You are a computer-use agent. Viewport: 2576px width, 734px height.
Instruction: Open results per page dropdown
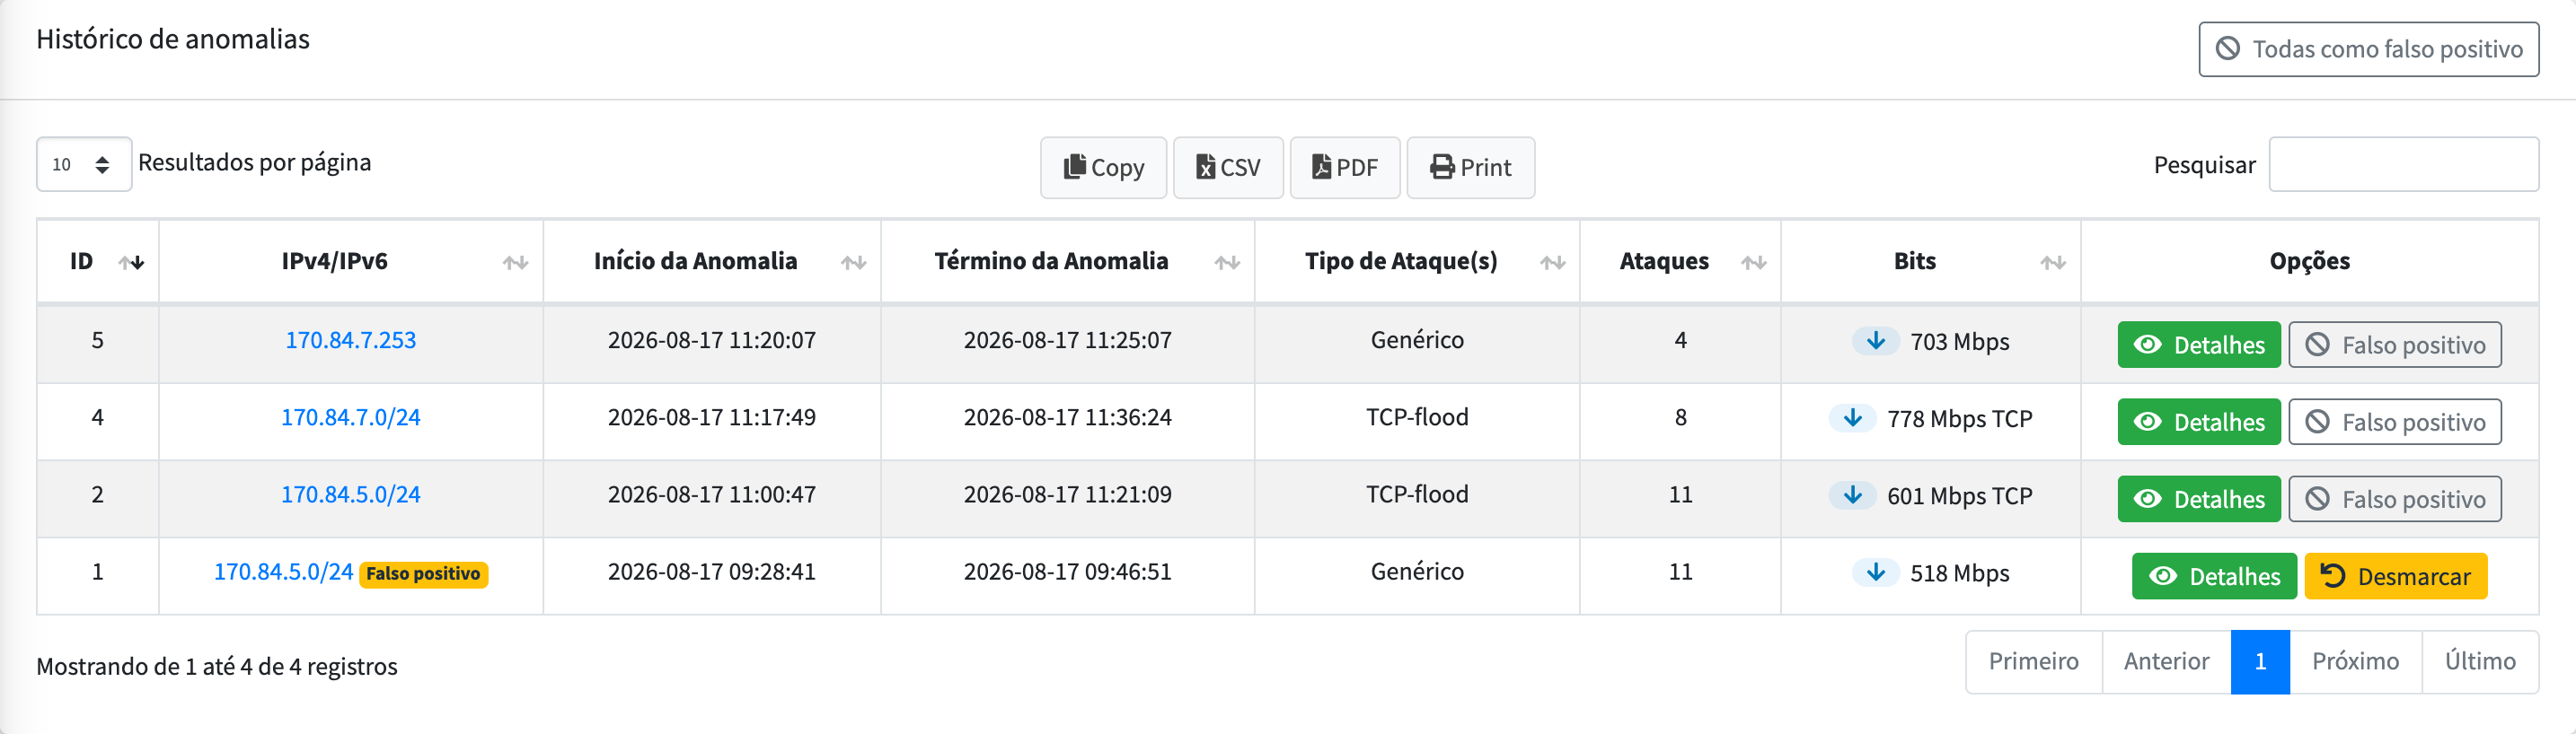[84, 164]
